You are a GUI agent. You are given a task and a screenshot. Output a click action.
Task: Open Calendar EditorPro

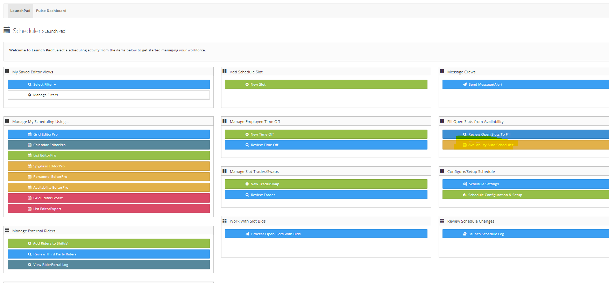pyautogui.click(x=108, y=145)
